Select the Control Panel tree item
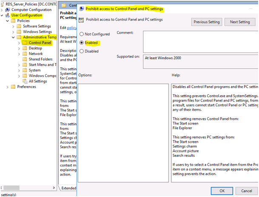259x197 pixels. (x=40, y=43)
